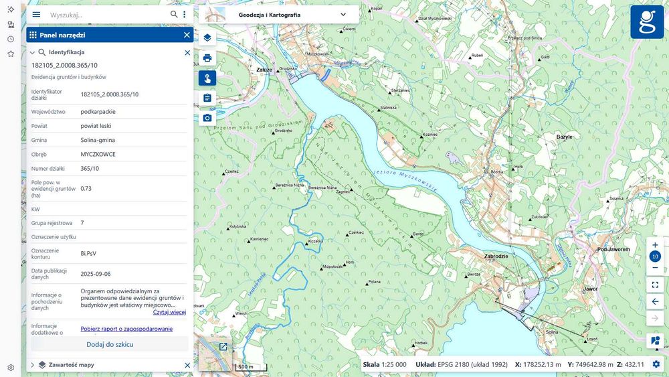
Task: Open the overview mini-map thumbnail
Action: (x=215, y=355)
